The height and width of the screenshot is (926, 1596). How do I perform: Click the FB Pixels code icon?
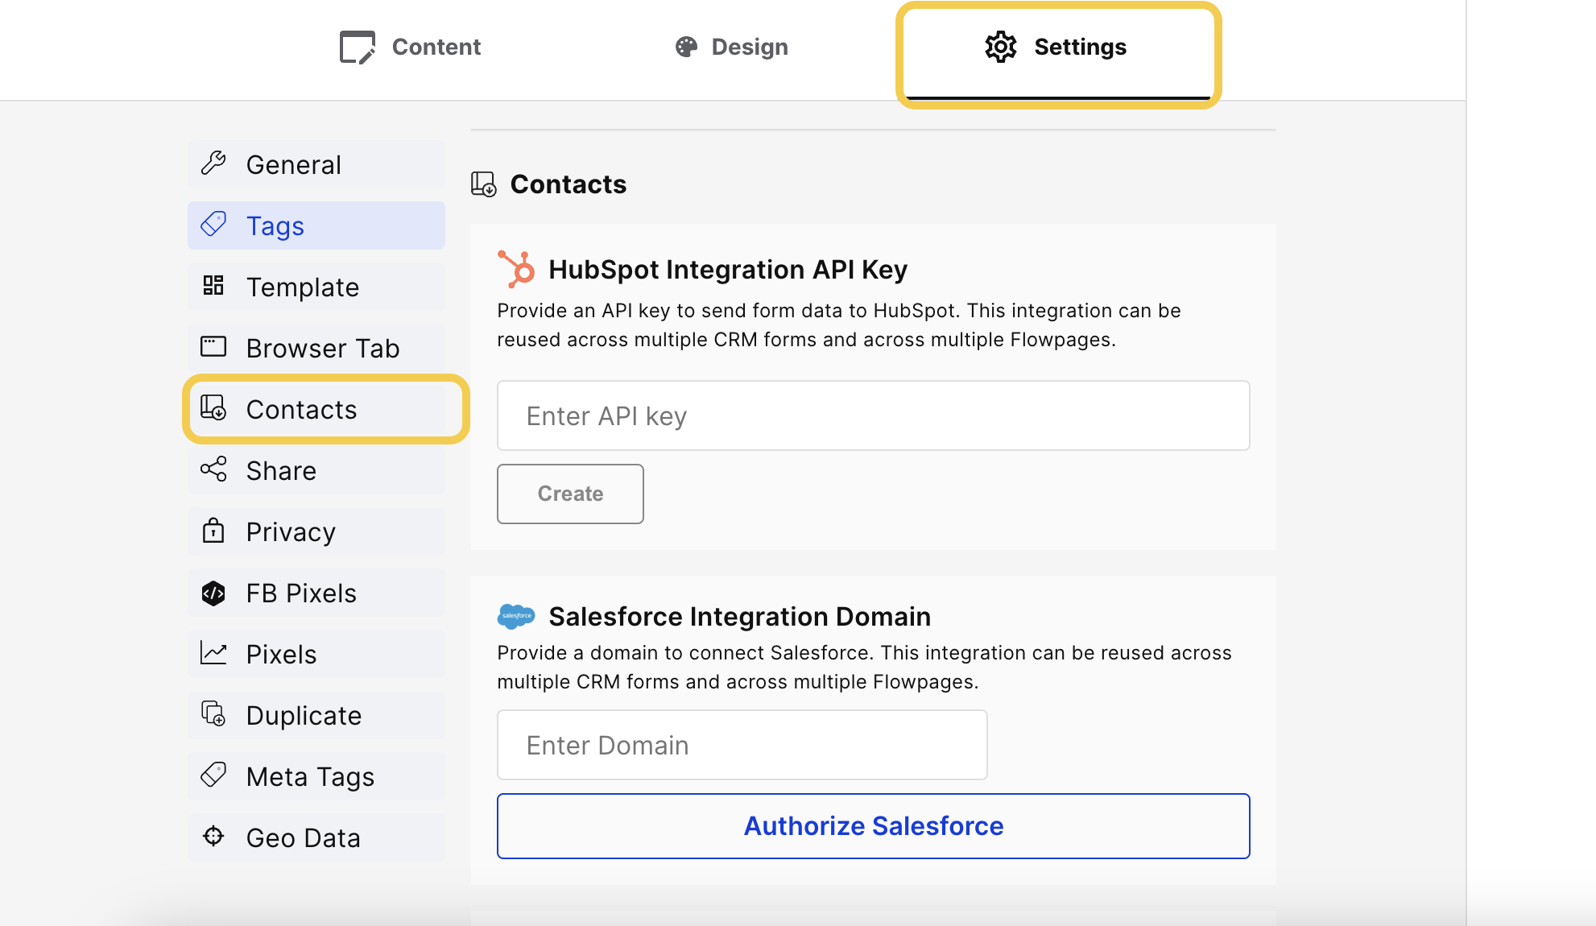click(x=213, y=593)
